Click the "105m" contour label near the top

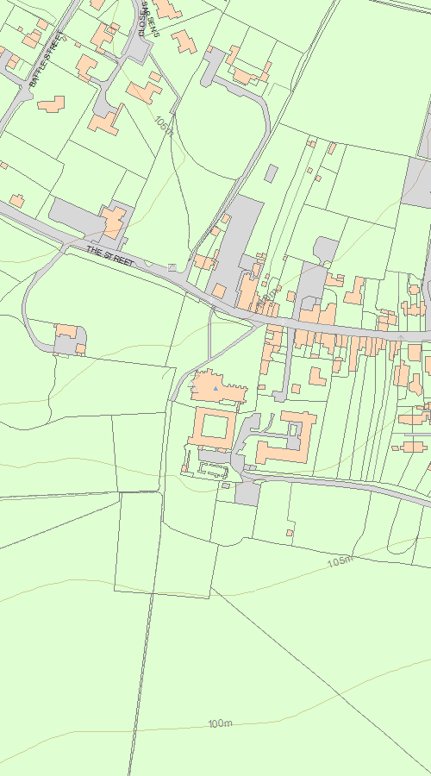point(164,126)
